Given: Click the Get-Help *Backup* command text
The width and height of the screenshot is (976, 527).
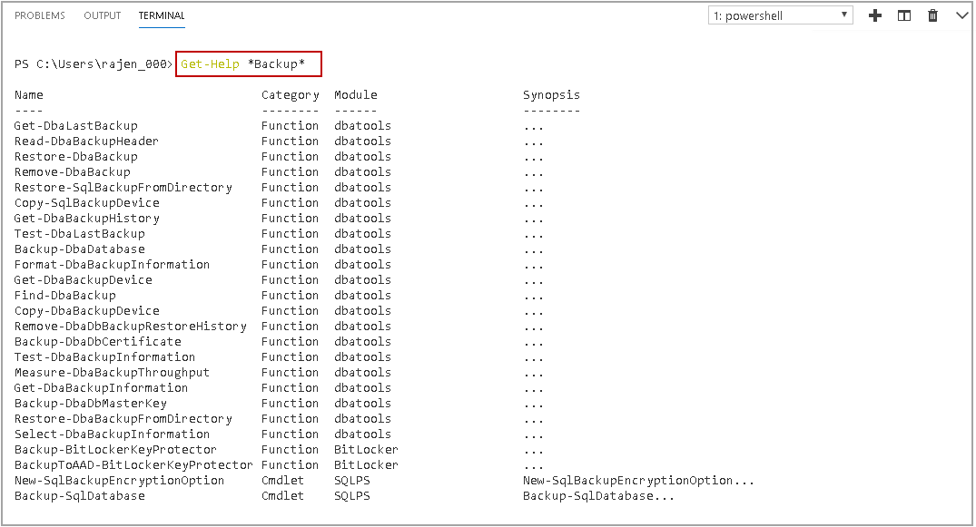Looking at the screenshot, I should [x=248, y=64].
